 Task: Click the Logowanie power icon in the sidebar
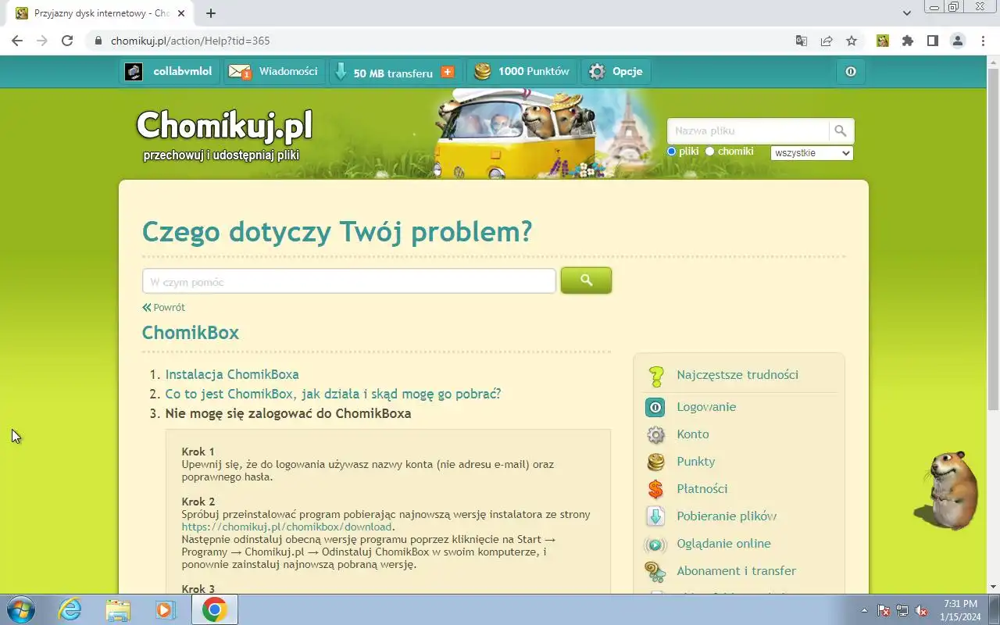pos(655,407)
